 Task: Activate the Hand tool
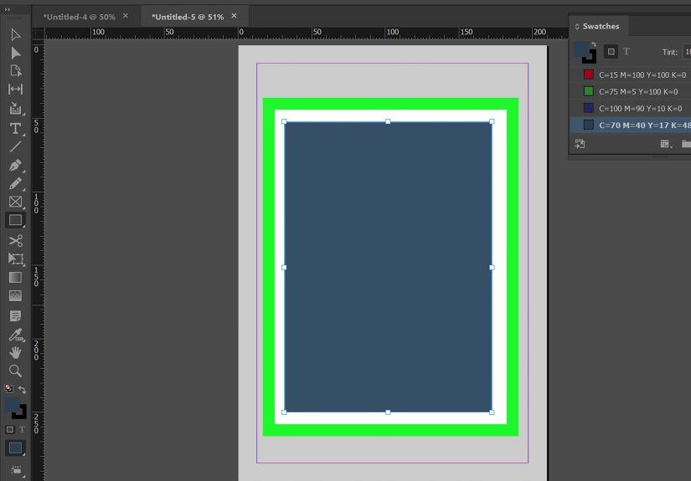(x=15, y=352)
